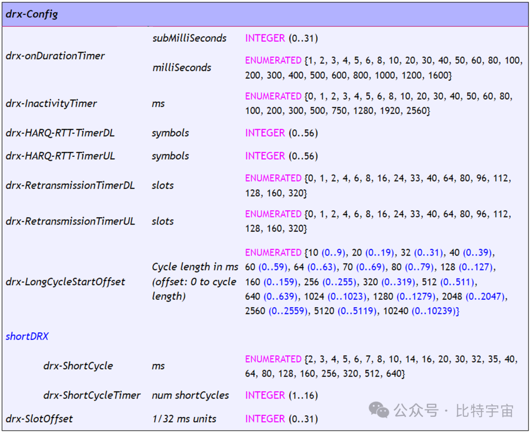Click INTEGER (0..31) in subMilliSeconds row
The height and width of the screenshot is (432, 531).
(x=281, y=38)
